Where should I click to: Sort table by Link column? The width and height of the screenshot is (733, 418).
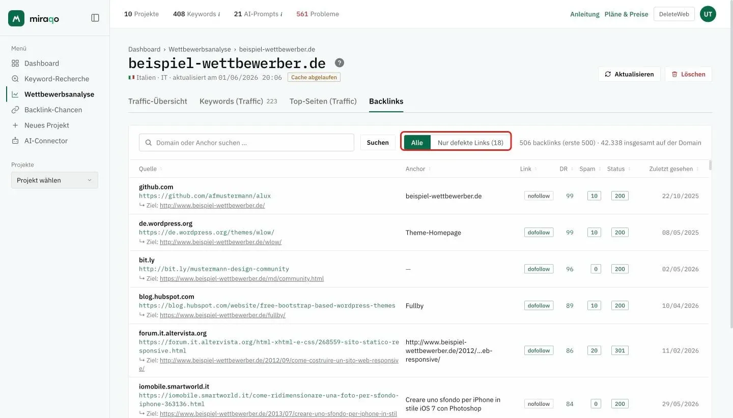tap(528, 169)
